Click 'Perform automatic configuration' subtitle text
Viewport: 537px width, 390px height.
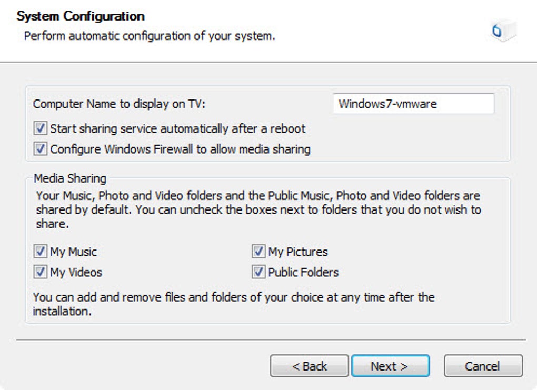point(150,37)
